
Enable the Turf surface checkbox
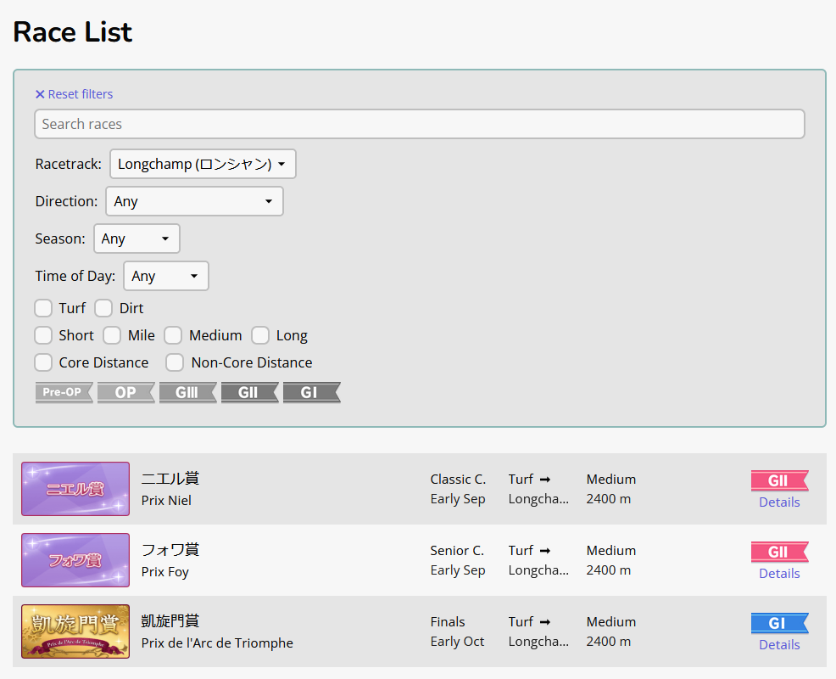[x=43, y=308]
